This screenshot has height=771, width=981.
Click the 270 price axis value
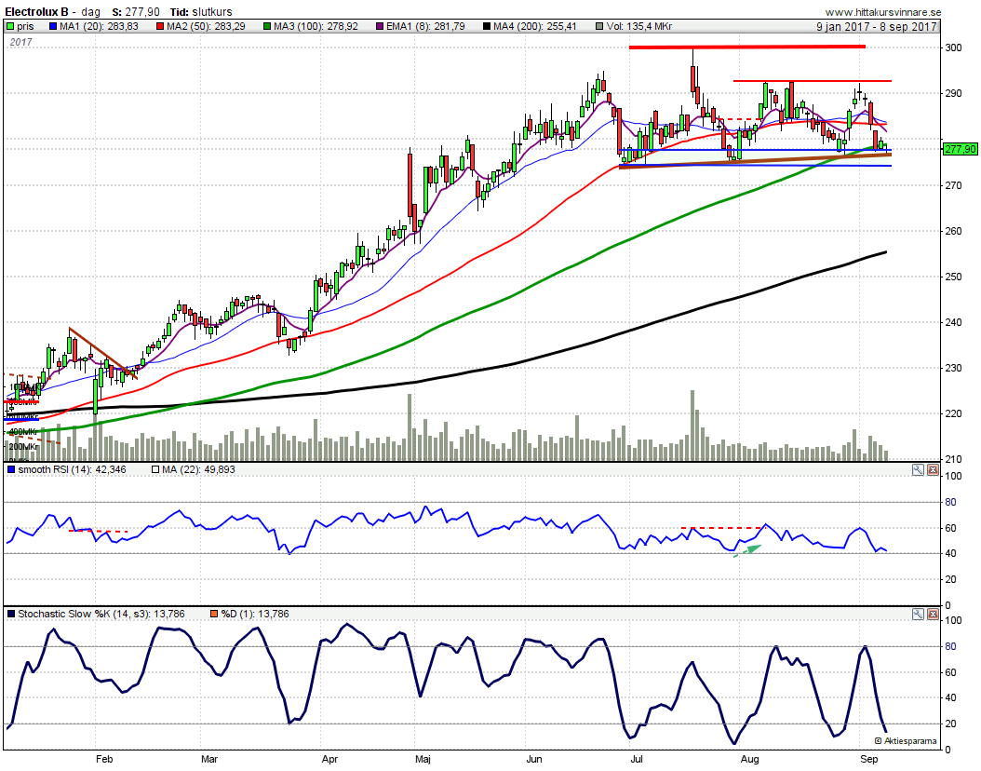pos(953,185)
